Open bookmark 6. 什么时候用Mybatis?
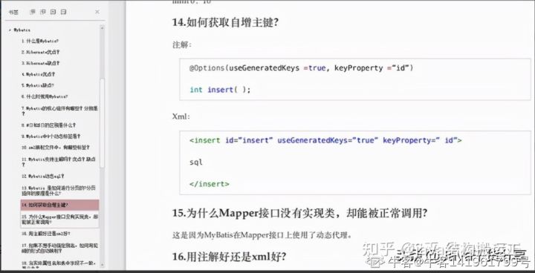Screen dimensions: 535x273 (45, 96)
